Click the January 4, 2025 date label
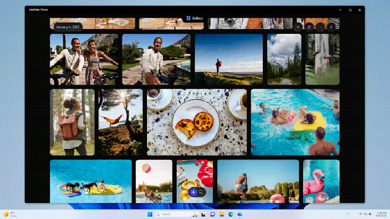Viewport: 390px width, 219px height. (68, 27)
